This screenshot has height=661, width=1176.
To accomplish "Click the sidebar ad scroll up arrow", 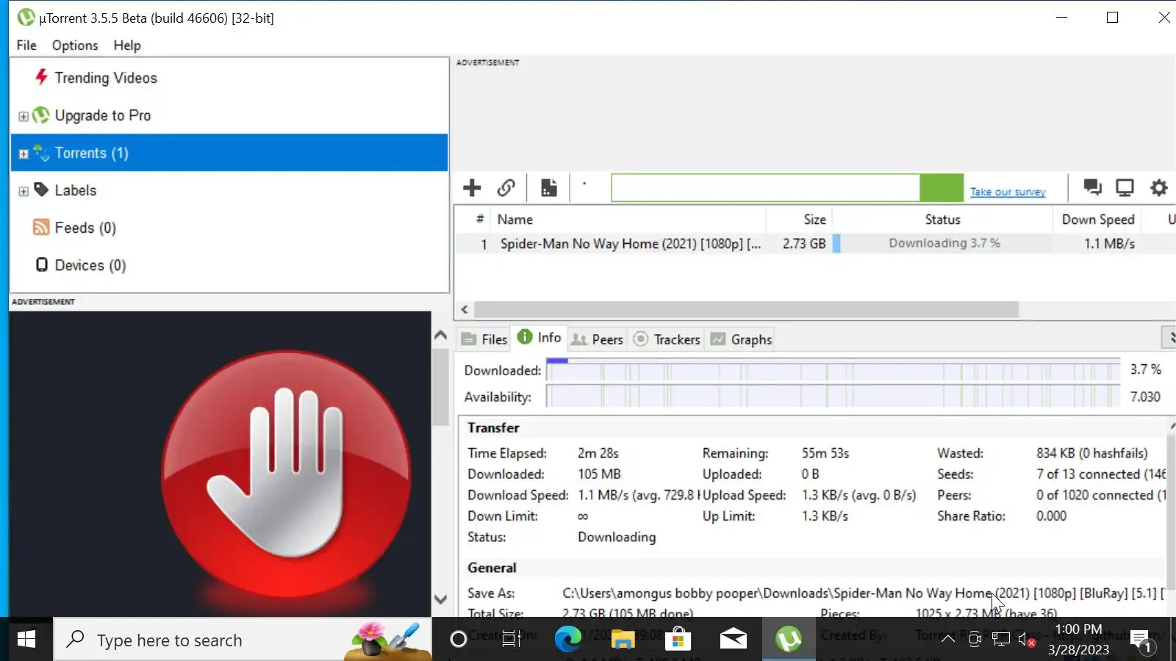I will click(440, 335).
